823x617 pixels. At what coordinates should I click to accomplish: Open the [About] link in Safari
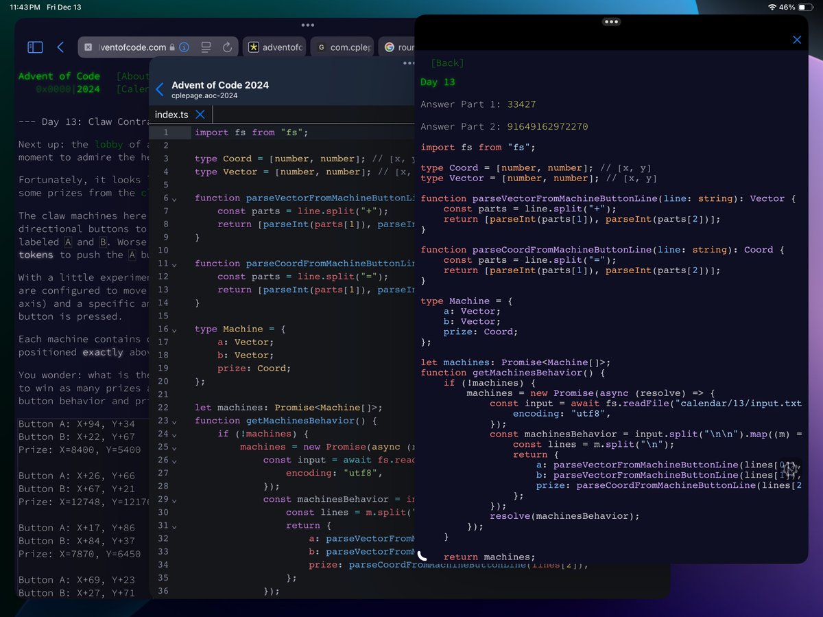tap(133, 76)
